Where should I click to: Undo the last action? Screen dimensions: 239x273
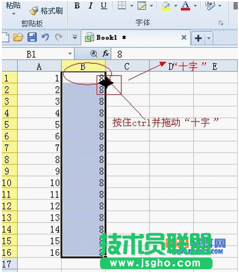click(45, 37)
